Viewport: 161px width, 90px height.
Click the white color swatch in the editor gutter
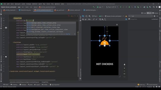point(6,57)
